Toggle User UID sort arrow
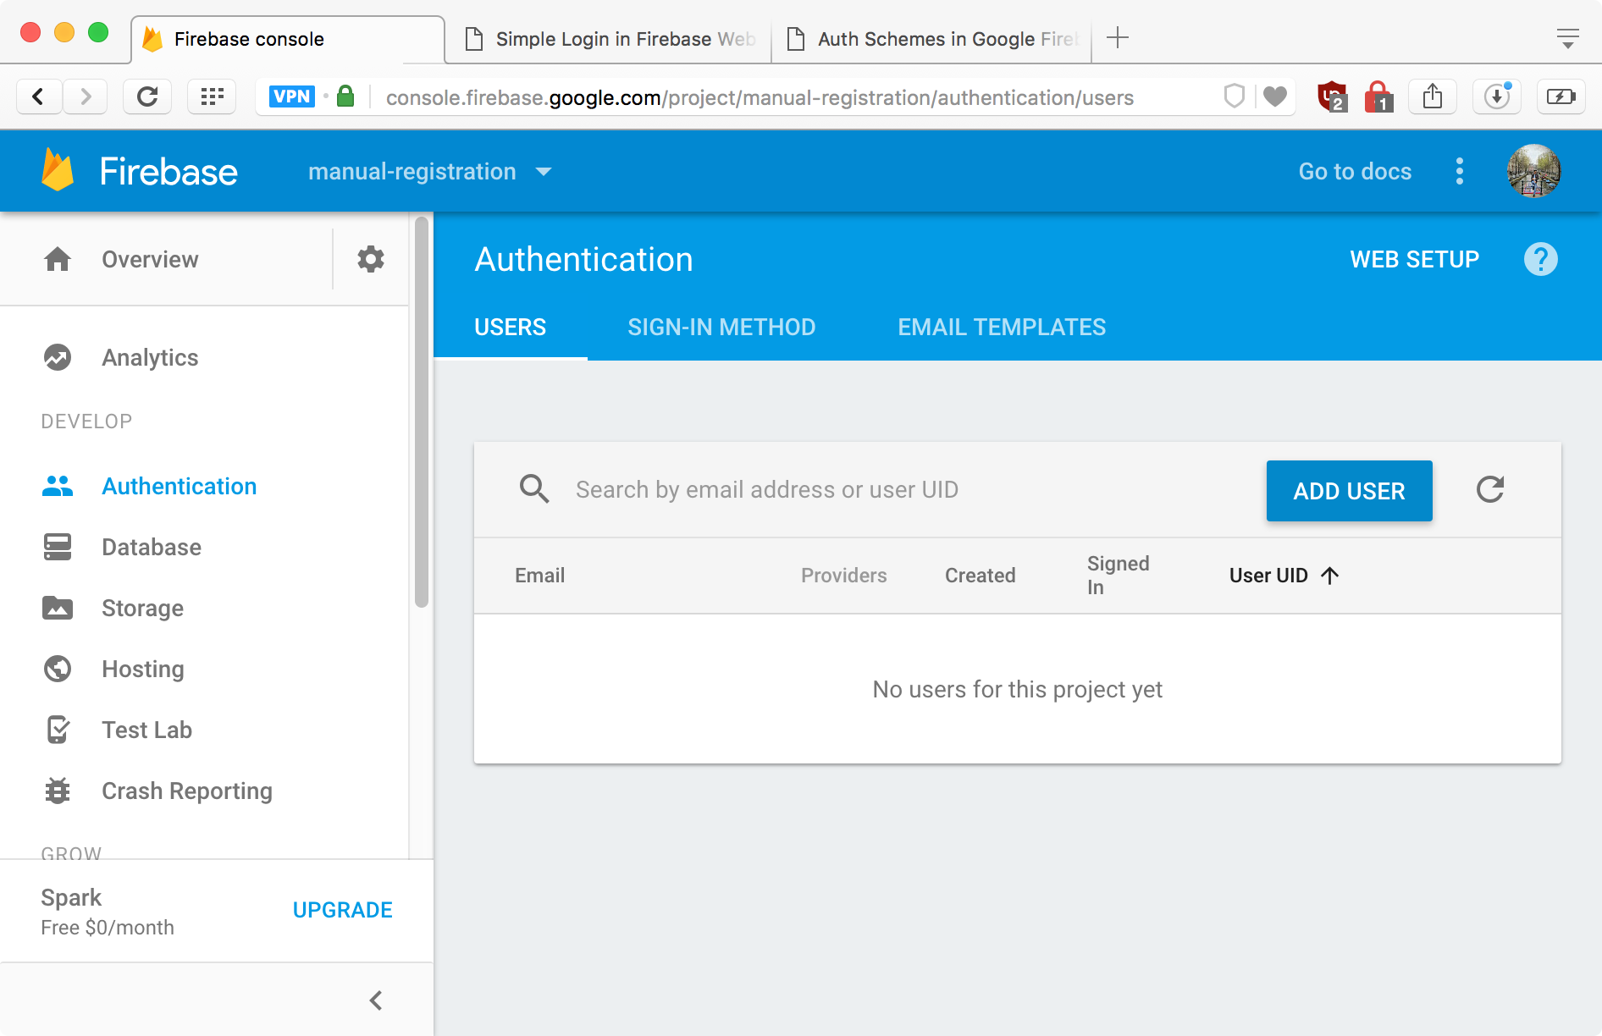This screenshot has width=1602, height=1036. click(1330, 576)
